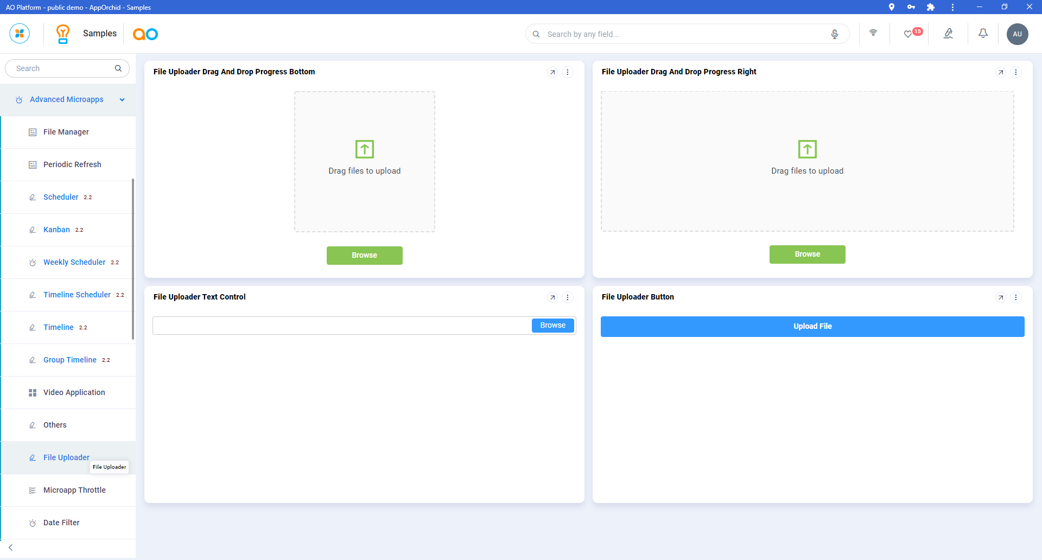Viewport: 1042px width, 560px height.
Task: Open options menu for File Uploader Text Control
Action: (568, 297)
